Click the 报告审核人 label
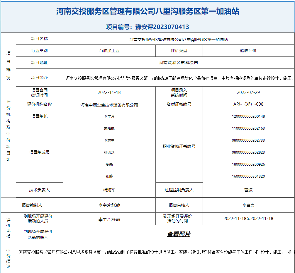This screenshot has width=295, height=273. [x=179, y=205]
